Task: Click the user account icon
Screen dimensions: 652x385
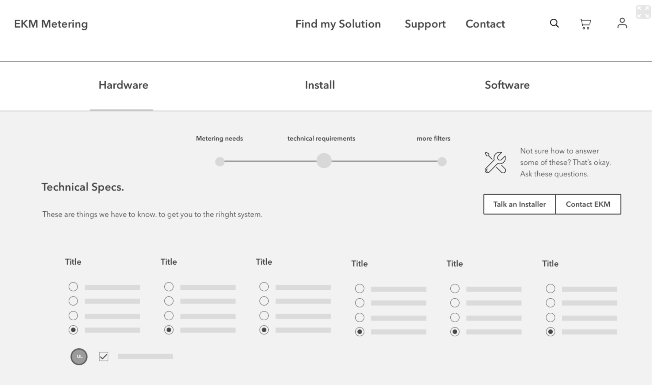Action: click(x=622, y=23)
